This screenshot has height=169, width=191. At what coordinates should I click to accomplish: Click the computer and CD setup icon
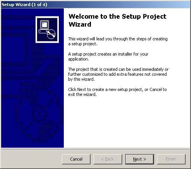pos(47,30)
